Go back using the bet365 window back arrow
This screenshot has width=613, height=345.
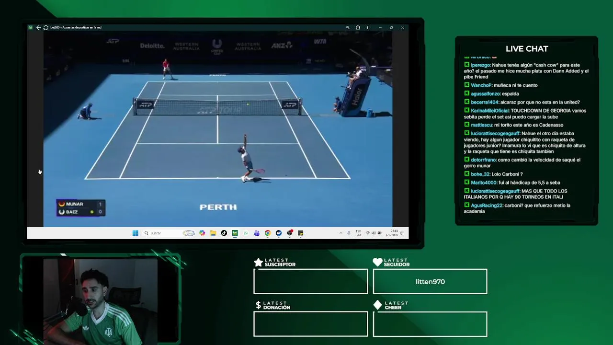pos(38,27)
